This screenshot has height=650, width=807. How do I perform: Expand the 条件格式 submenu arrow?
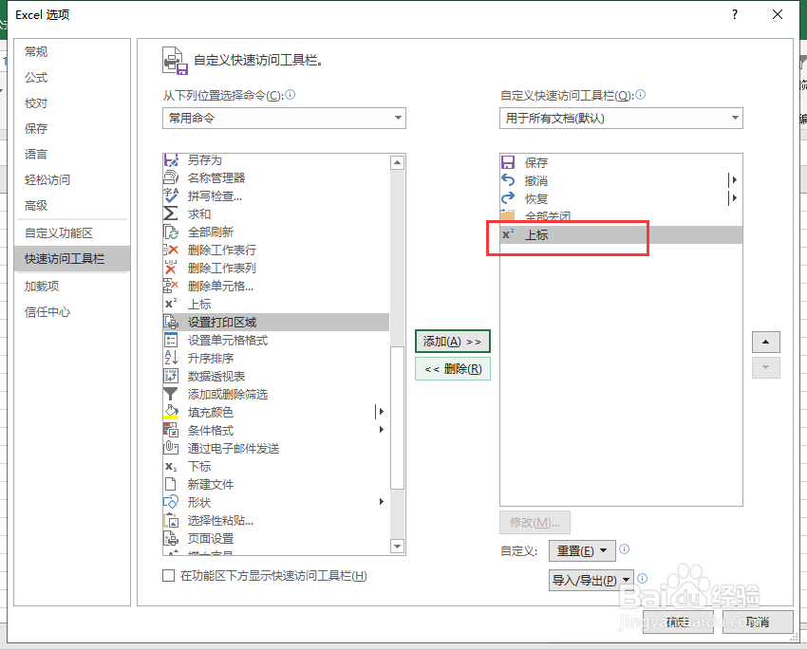click(382, 430)
